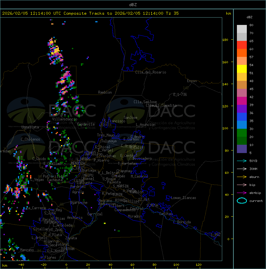Choose the bright green 30-20 dBZ swatch
Screen dimensions: 266x269
(x=242, y=133)
